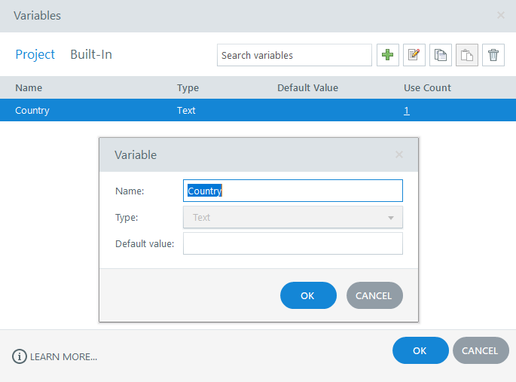The width and height of the screenshot is (516, 382).
Task: Click the trash can delete icon
Action: click(x=493, y=55)
